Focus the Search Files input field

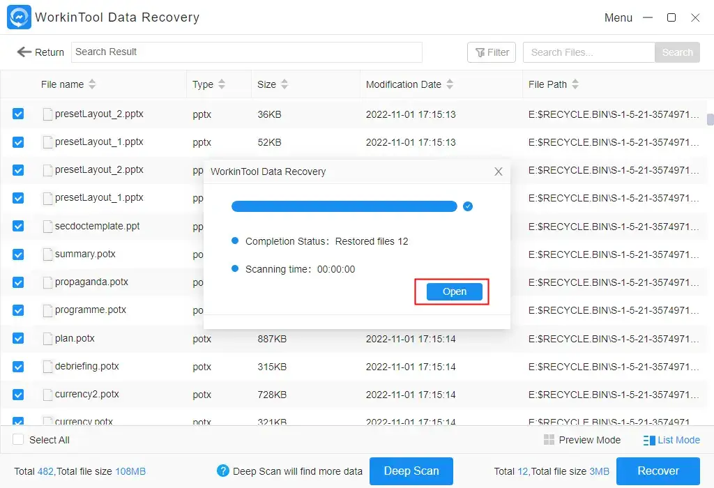[x=588, y=52]
